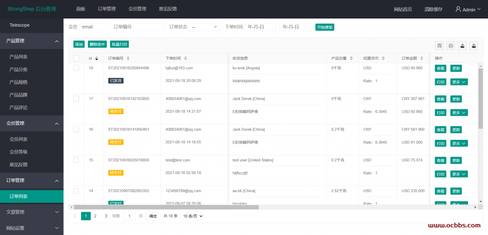Screen dimensions: 488x235
Task: Check the box for order id 18
Action: pos(76,68)
